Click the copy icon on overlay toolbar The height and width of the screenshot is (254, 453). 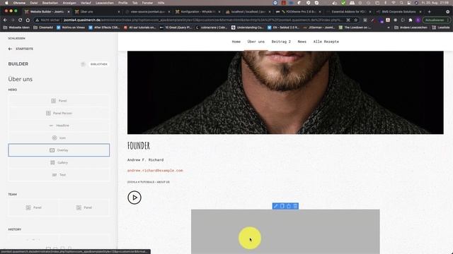(x=282, y=206)
